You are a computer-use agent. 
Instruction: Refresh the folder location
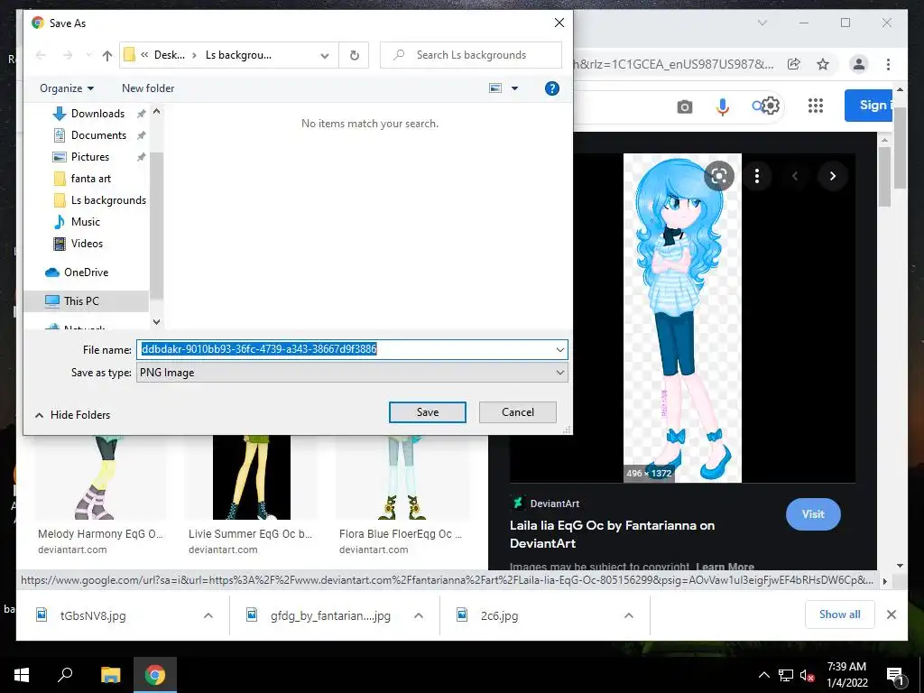pos(354,55)
